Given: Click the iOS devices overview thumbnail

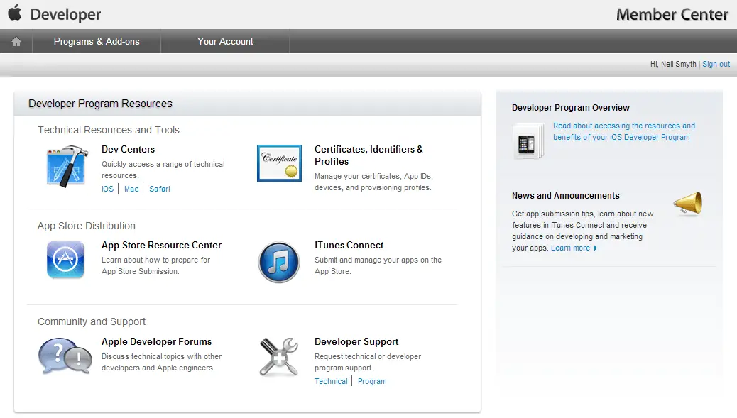Looking at the screenshot, I should (x=528, y=141).
